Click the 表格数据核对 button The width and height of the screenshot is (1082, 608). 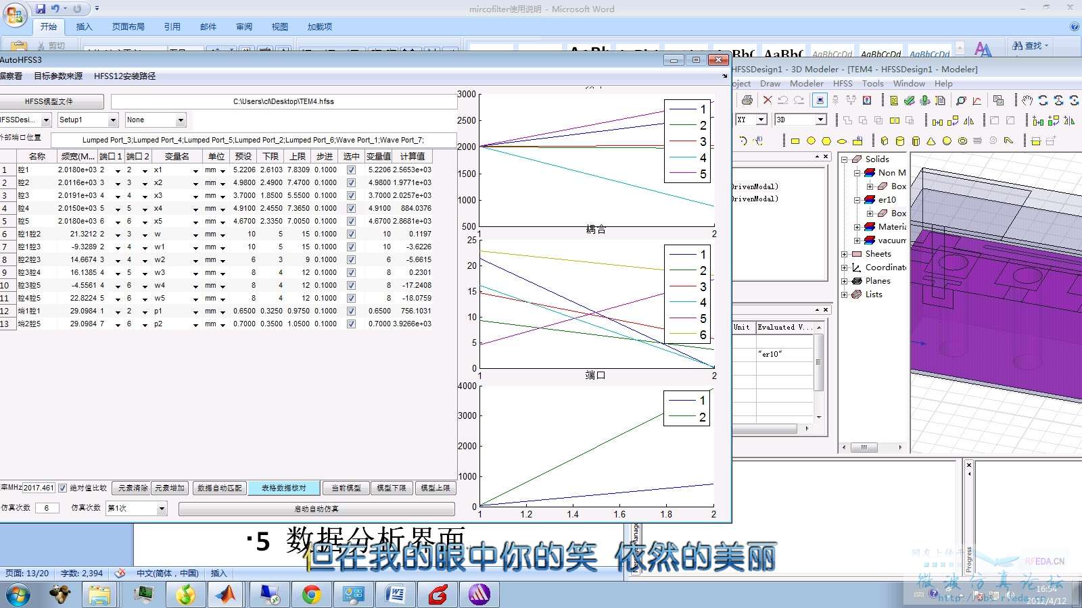pos(283,488)
